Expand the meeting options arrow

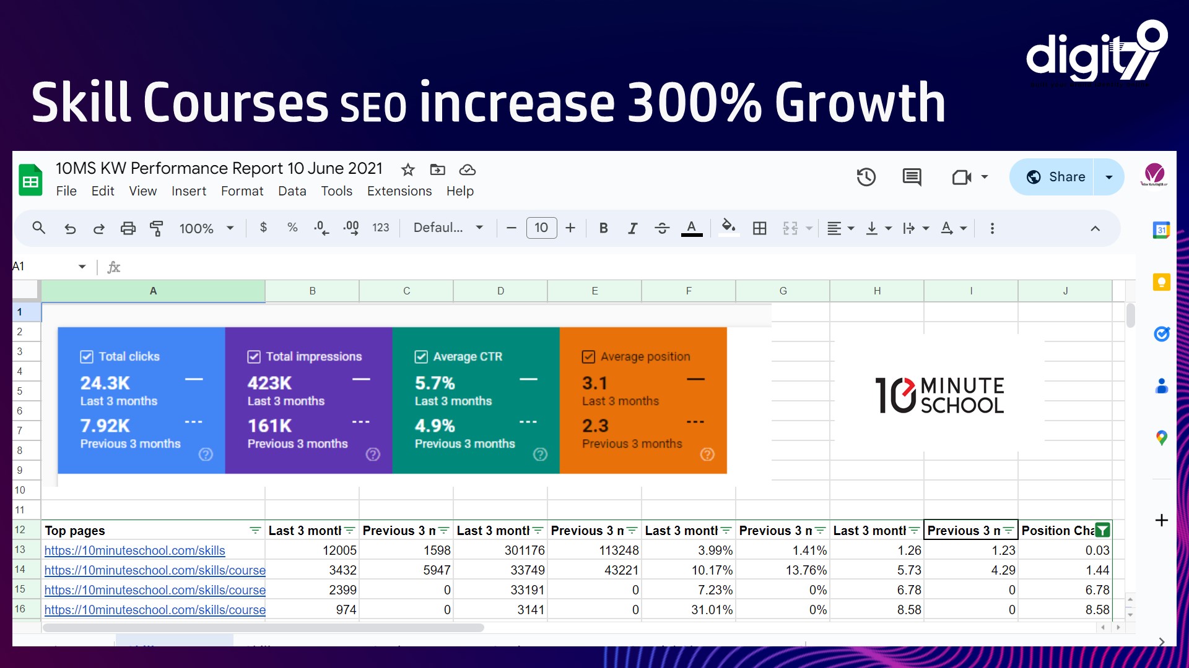985,177
